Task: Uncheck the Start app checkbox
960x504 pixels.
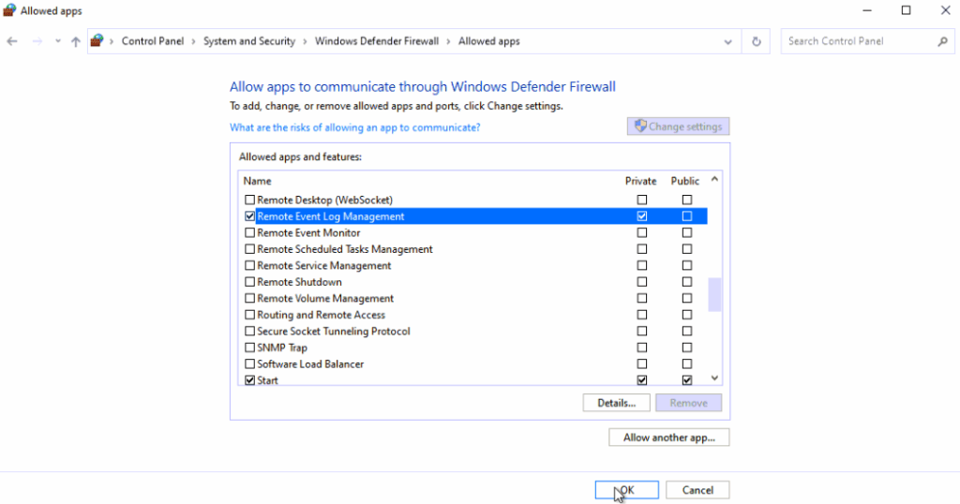Action: click(249, 380)
